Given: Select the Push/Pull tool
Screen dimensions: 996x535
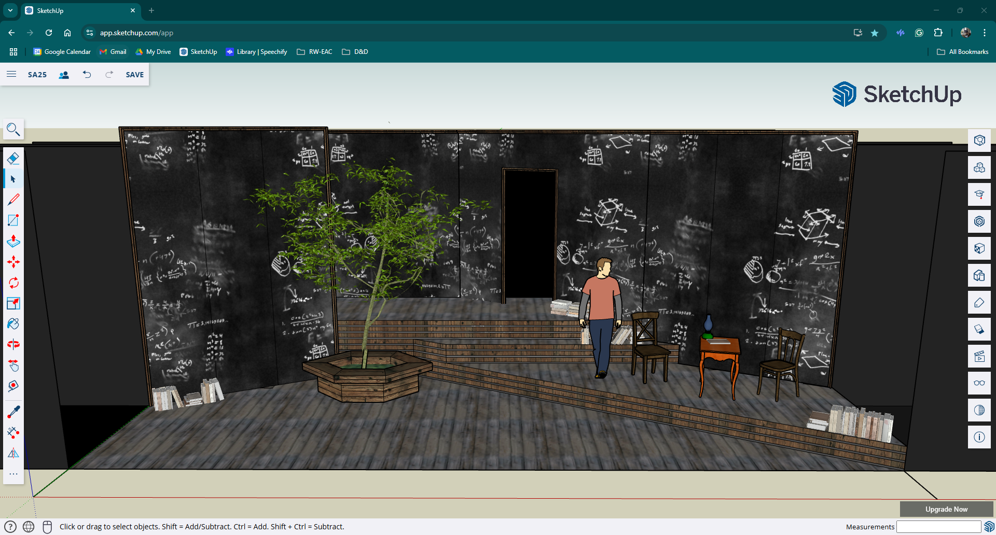Looking at the screenshot, I should click(x=13, y=241).
